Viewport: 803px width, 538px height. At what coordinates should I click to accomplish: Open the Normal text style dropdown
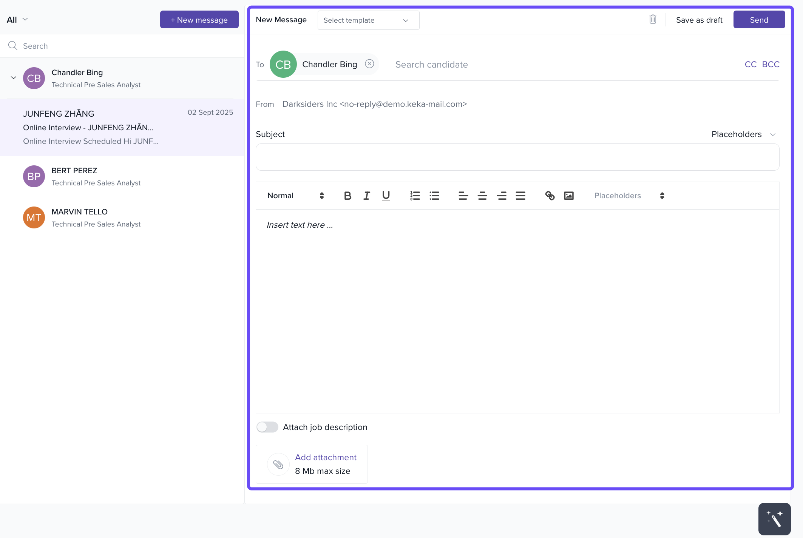[295, 196]
